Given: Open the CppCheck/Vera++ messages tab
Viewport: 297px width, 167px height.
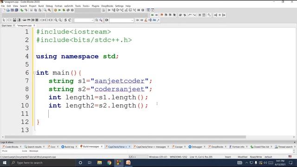Looking at the screenshot, I should coord(151,147).
